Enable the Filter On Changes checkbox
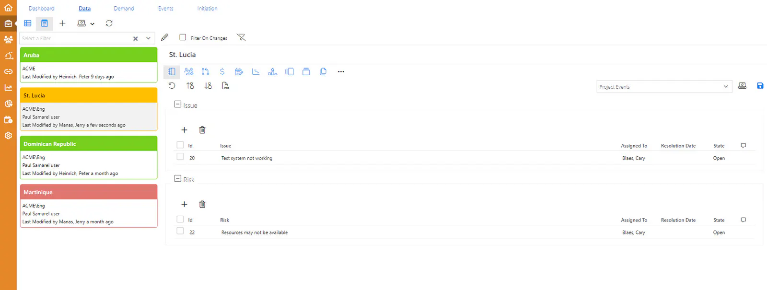This screenshot has width=767, height=290. [x=183, y=37]
